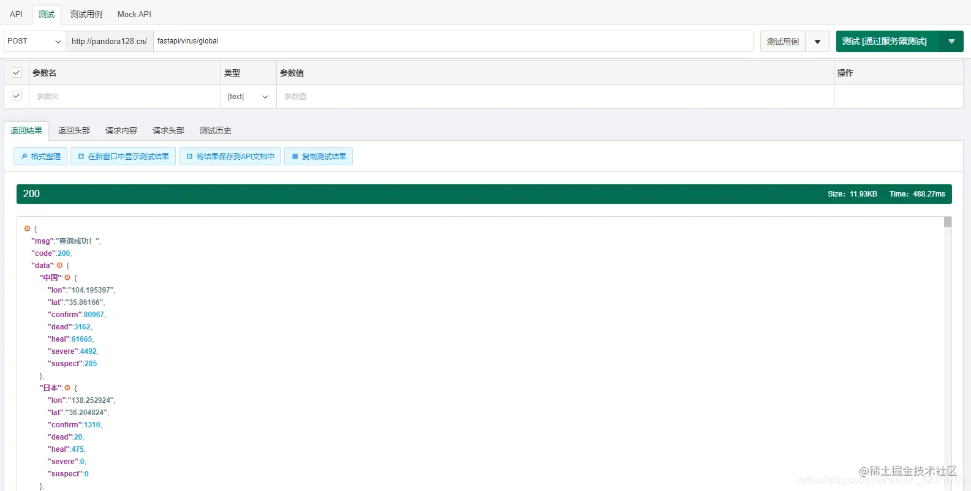Open the 测试历史 tab
This screenshot has height=491, width=971.
coord(216,130)
